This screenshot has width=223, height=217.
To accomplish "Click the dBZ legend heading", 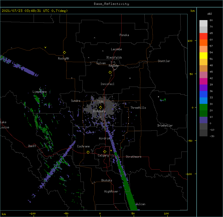I will tap(210, 14).
